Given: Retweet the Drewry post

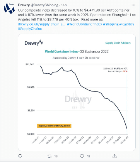Looking at the screenshot, I should [50, 156].
